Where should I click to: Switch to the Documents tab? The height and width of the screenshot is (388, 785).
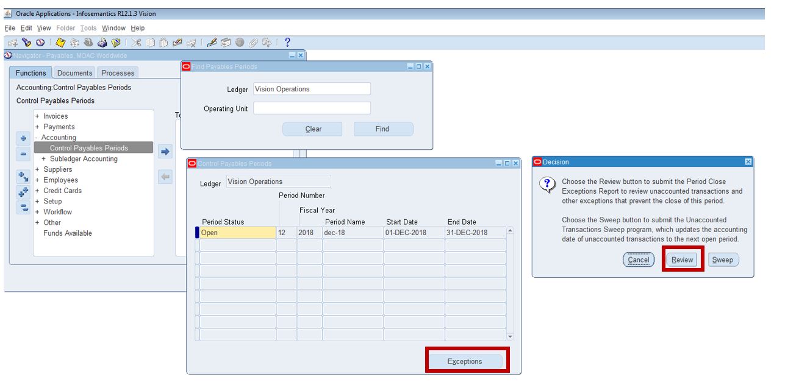pyautogui.click(x=74, y=73)
